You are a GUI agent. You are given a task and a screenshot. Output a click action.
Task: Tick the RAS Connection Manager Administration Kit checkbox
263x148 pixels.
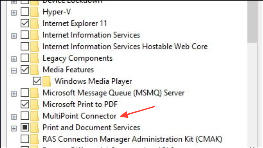pyautogui.click(x=25, y=139)
